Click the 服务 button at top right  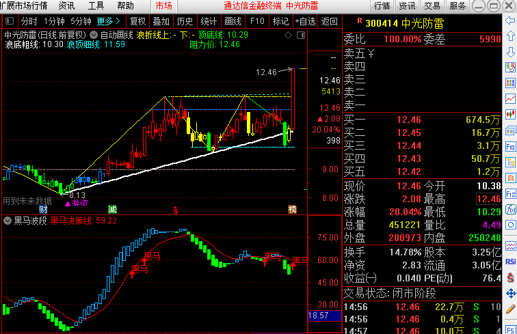(458, 6)
